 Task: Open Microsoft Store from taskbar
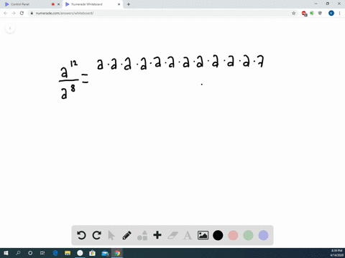pyautogui.click(x=92, y=253)
